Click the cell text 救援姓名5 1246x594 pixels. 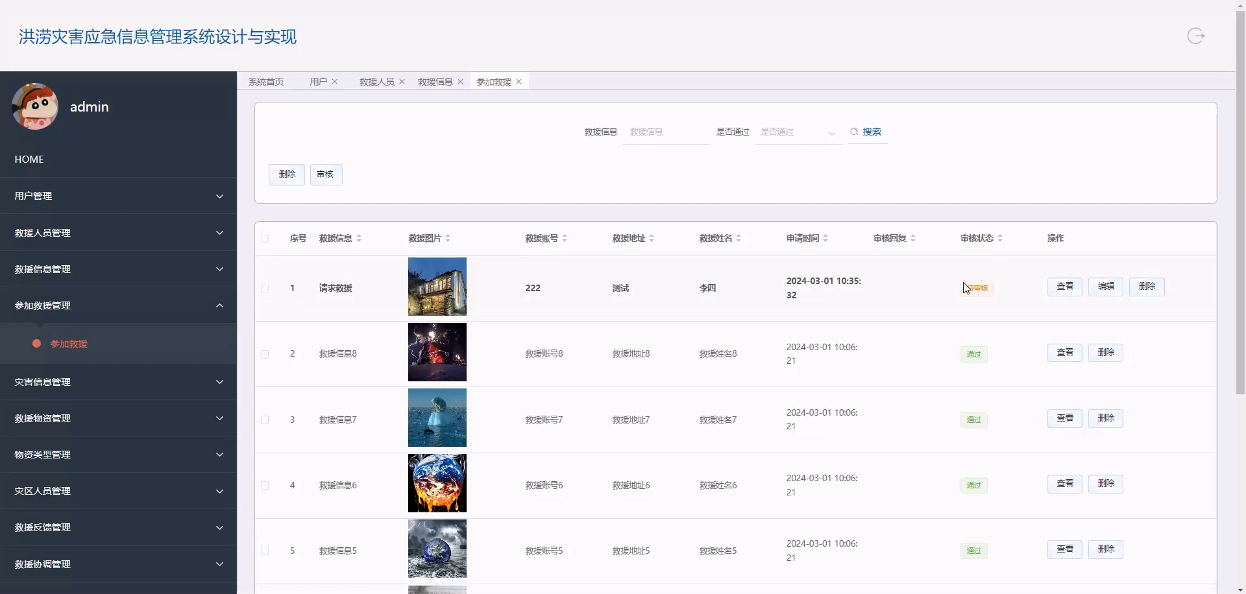718,551
